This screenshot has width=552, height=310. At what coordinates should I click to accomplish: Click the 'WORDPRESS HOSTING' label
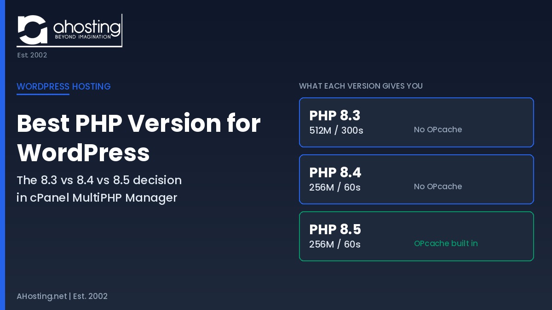pos(63,86)
